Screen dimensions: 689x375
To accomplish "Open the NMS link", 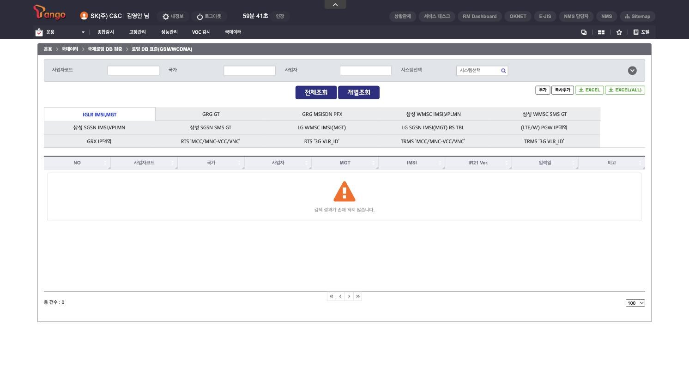I will tap(606, 16).
